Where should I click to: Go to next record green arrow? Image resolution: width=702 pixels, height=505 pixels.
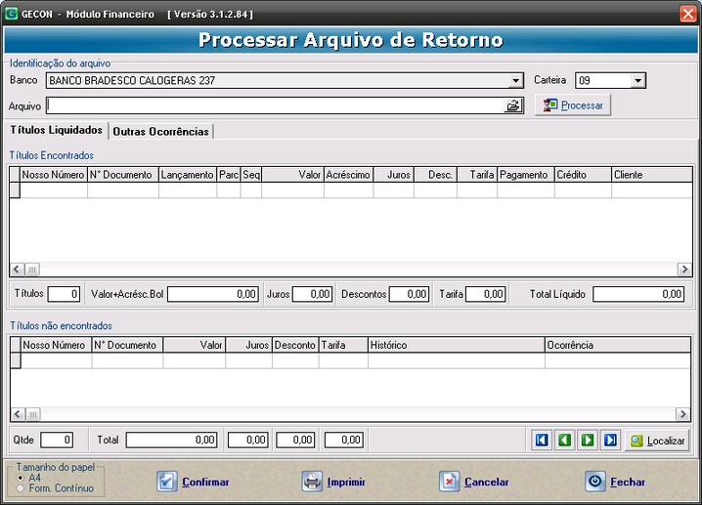(587, 441)
